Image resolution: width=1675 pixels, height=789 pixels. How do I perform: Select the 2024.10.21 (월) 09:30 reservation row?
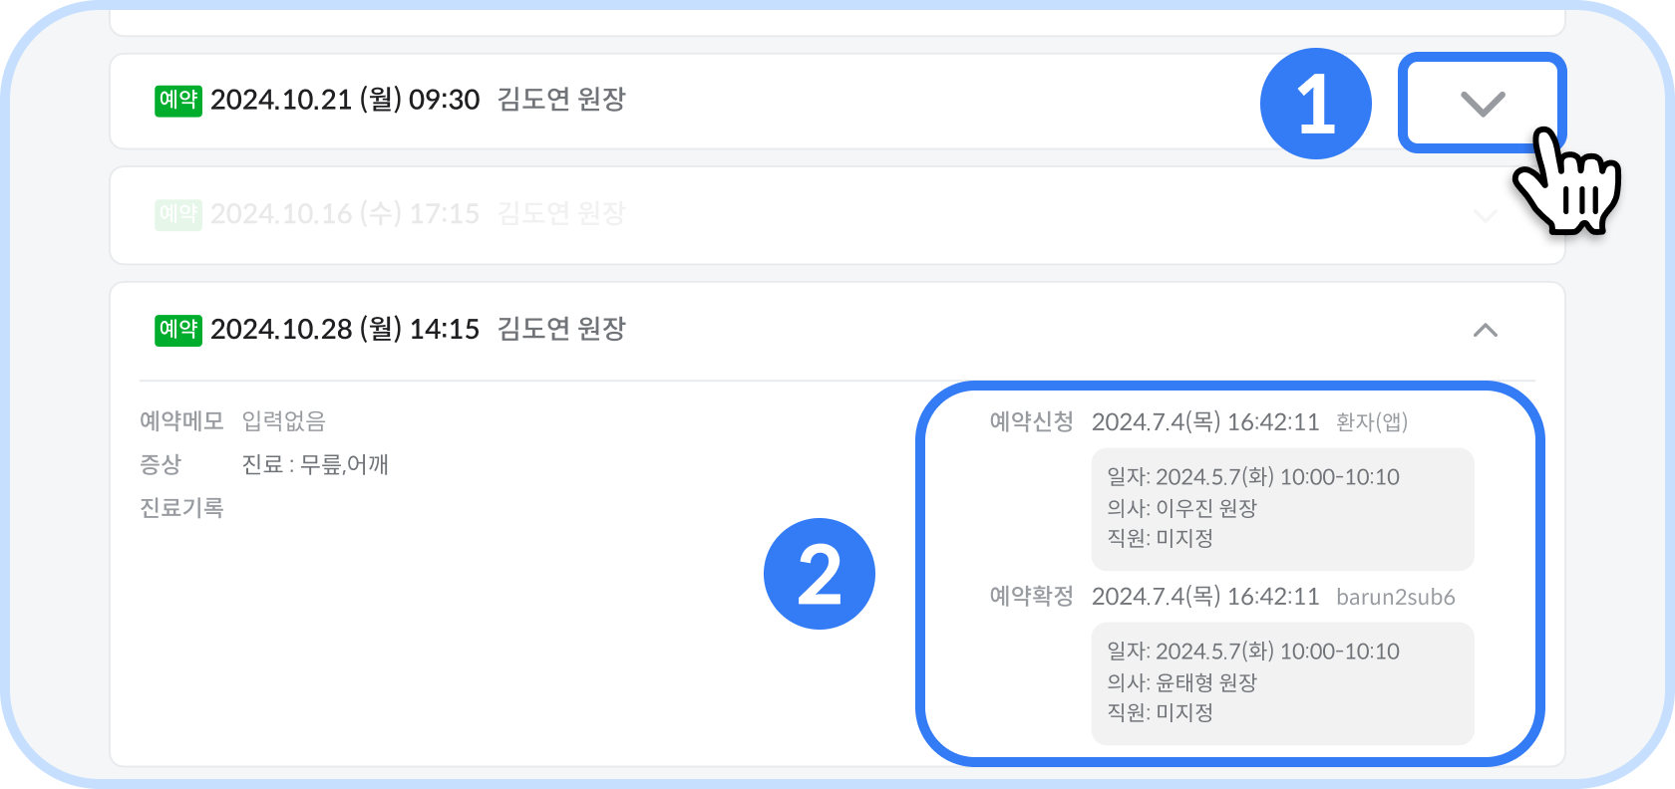[x=837, y=102]
